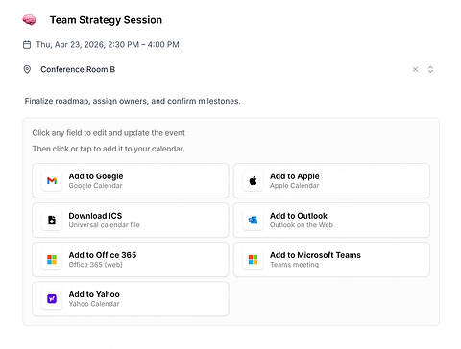
Task: Click Add to Apple button label
Action: [295, 176]
